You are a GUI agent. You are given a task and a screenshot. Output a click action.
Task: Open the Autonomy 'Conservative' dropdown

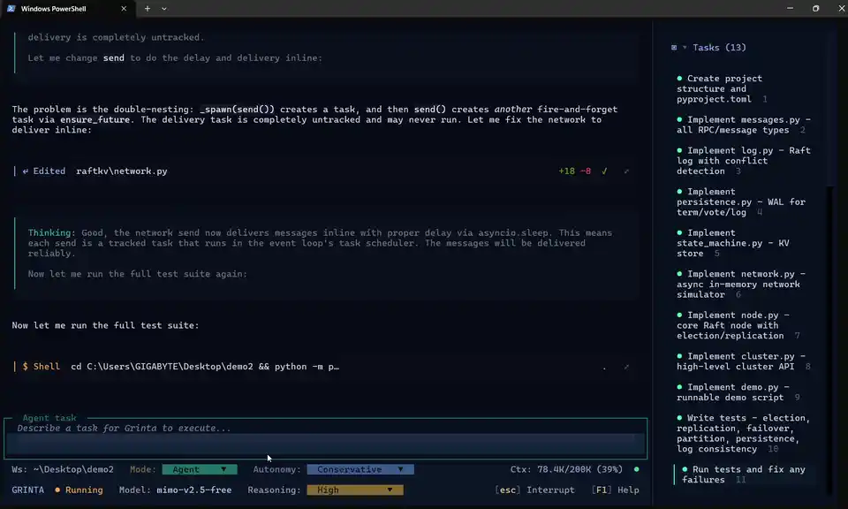coord(360,469)
